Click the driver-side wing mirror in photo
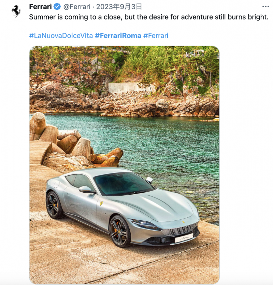Screen dimensions: 273x285 tap(86, 190)
